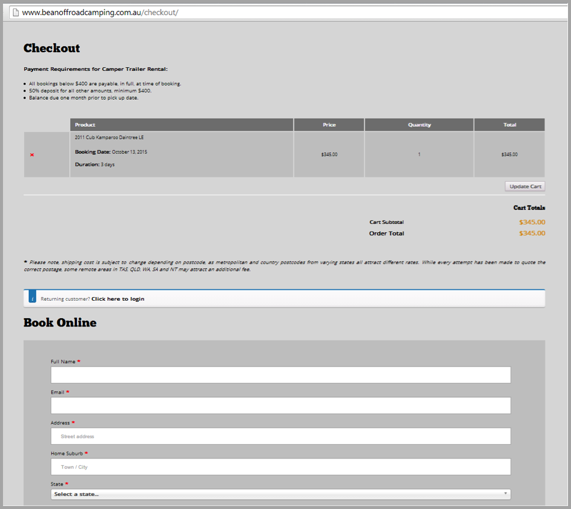This screenshot has width=571, height=509.
Task: Select the Street address input field
Action: pyautogui.click(x=280, y=436)
